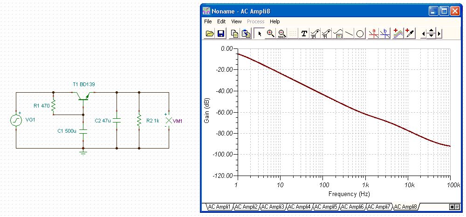Click the up arrow in the toolbar

(431, 31)
